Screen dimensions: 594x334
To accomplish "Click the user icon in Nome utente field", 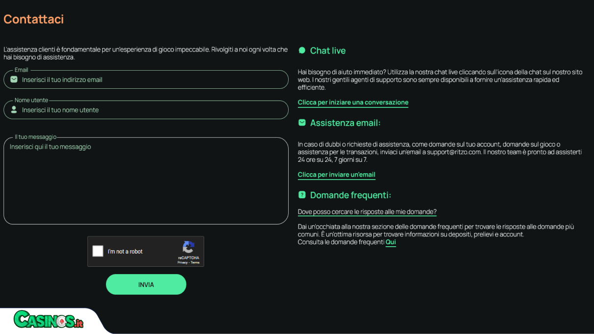I will [x=14, y=110].
